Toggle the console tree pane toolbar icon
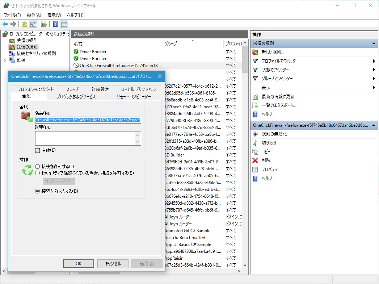This screenshot has width=379, height=284. [x=33, y=24]
